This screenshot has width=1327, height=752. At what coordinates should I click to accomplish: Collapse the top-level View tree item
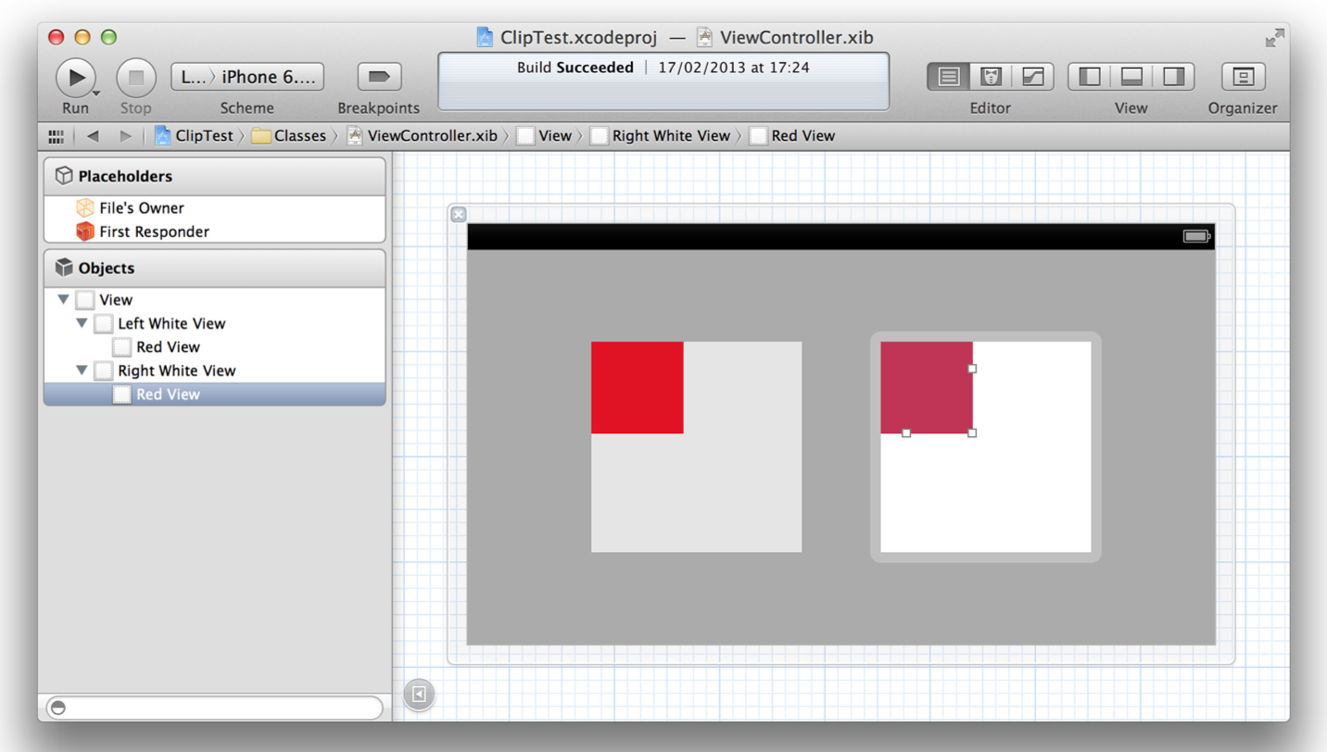pyautogui.click(x=63, y=300)
